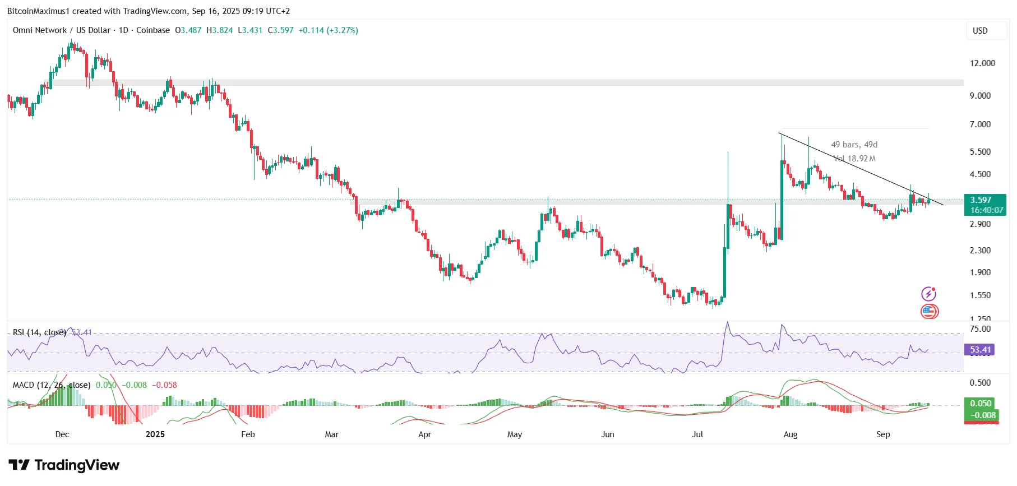Click the TradingView logo at bottom left
1017x486 pixels.
tap(64, 465)
